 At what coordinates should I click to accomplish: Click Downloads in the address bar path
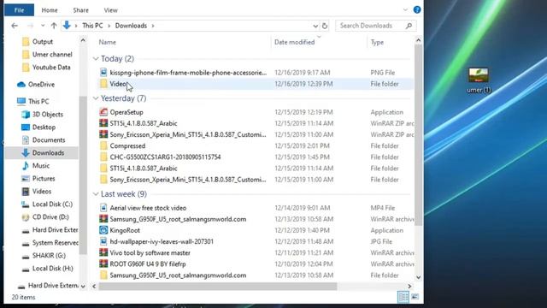(131, 26)
